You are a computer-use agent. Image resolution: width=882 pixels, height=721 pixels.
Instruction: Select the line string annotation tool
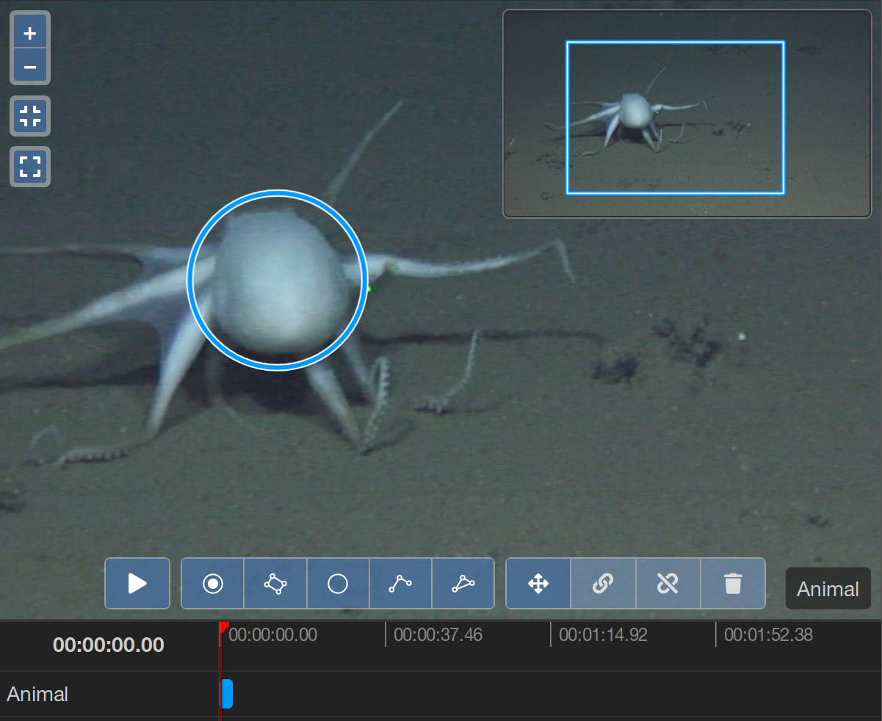[400, 584]
